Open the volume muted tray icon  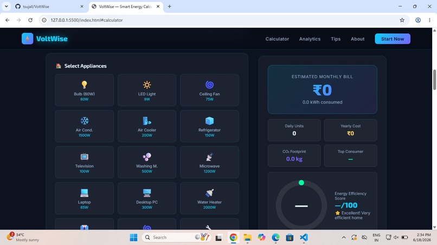point(396,237)
